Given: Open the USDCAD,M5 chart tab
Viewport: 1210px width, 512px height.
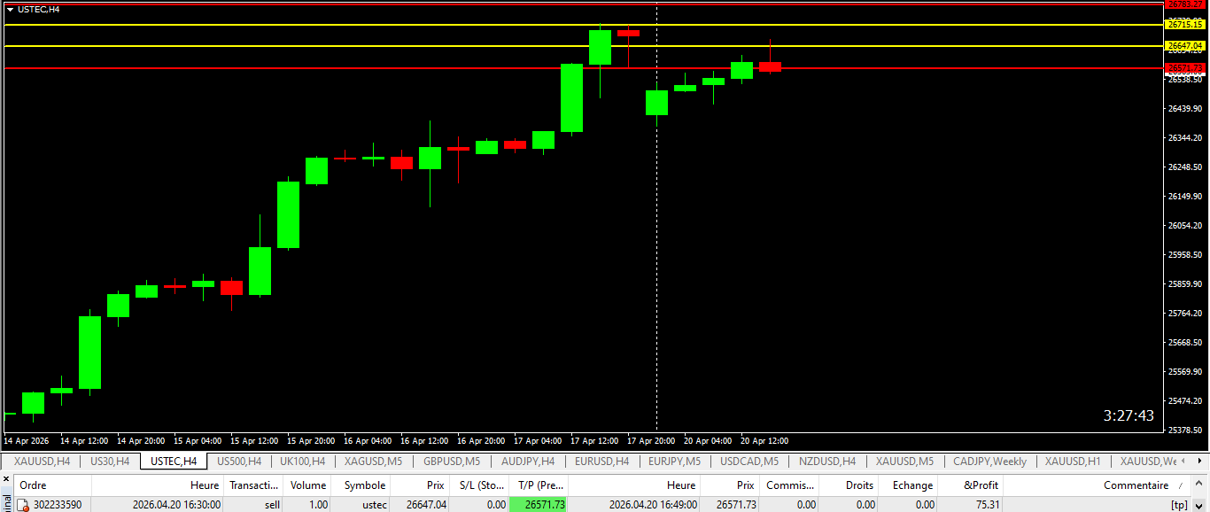Looking at the screenshot, I should [748, 462].
